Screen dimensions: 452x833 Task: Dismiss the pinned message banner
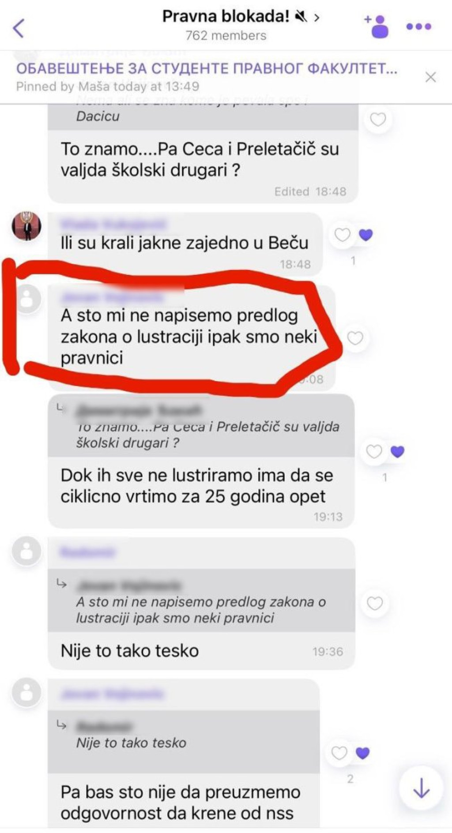(430, 77)
